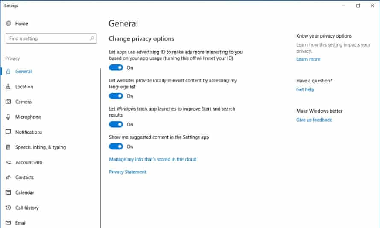Viewport: 380px width, 228px height.
Task: Click the Microphone icon in sidebar
Action: click(x=8, y=117)
